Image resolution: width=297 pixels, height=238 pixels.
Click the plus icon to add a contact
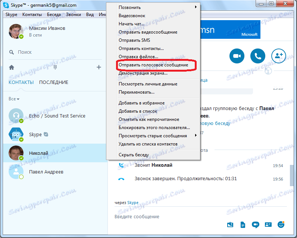[99, 67]
